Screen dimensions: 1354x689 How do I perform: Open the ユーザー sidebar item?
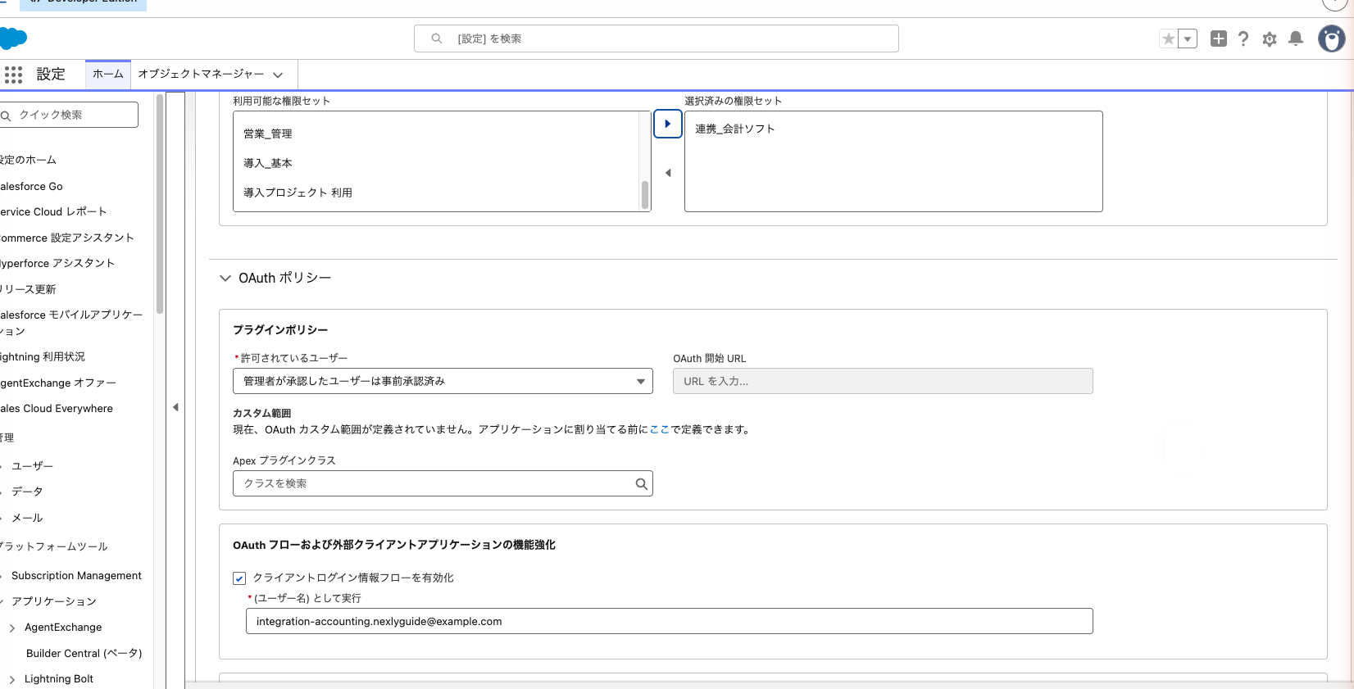coord(32,466)
